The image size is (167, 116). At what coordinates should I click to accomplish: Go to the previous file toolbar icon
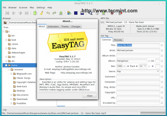14,13
